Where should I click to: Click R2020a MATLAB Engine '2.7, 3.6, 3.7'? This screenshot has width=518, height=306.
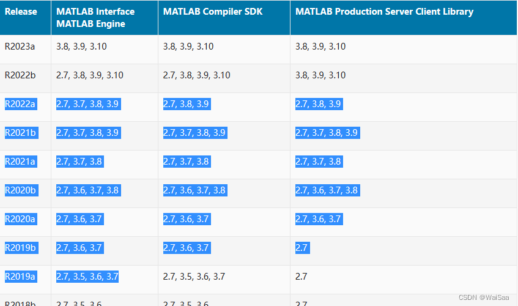80,218
